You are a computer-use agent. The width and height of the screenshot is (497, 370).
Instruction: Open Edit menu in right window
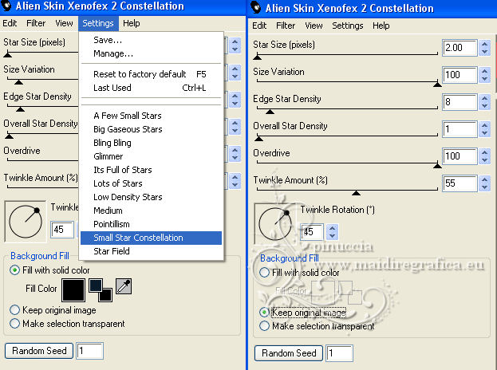pyautogui.click(x=259, y=26)
